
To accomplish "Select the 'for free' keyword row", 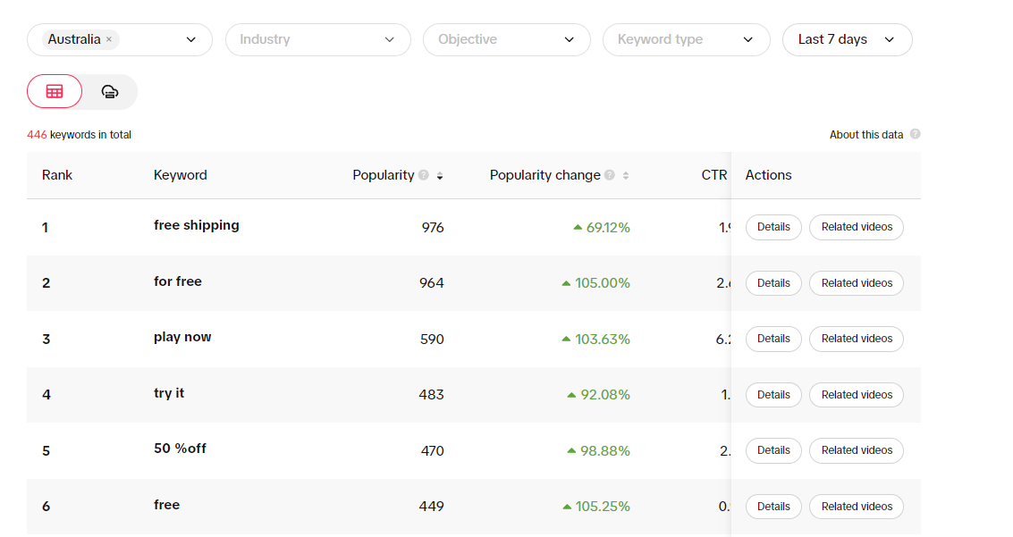I will pyautogui.click(x=178, y=281).
